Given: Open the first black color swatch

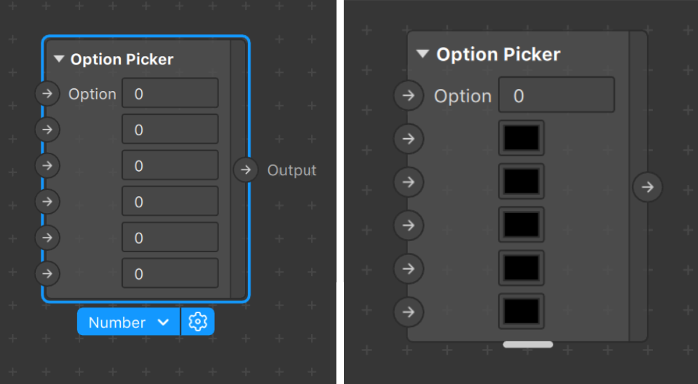Looking at the screenshot, I should pyautogui.click(x=521, y=138).
